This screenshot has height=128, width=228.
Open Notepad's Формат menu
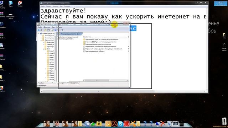click(56, 6)
